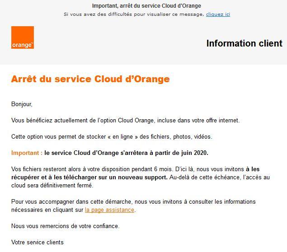Image resolution: width=287 pixels, height=252 pixels.
Task: Click the "Information client" heading
Action: (x=245, y=43)
